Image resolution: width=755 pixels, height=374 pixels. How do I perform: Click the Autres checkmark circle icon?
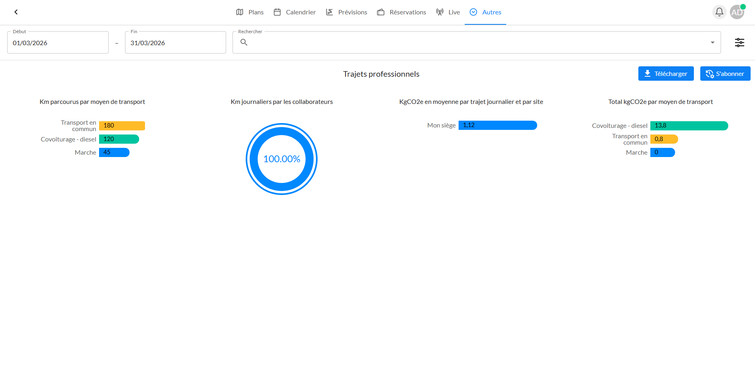click(x=473, y=12)
